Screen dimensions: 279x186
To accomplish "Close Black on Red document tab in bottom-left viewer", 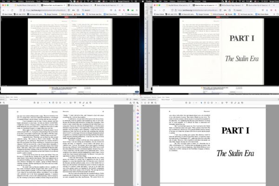I will (20, 100).
